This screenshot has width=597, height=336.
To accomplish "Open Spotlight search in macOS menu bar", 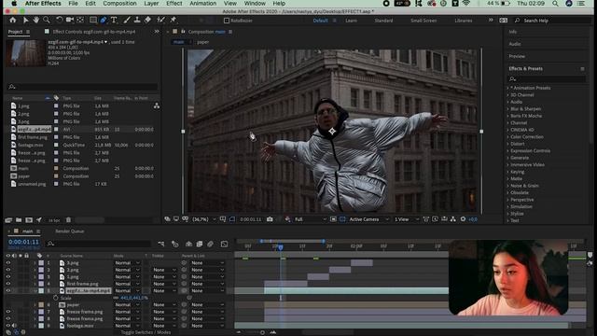I will (556, 4).
